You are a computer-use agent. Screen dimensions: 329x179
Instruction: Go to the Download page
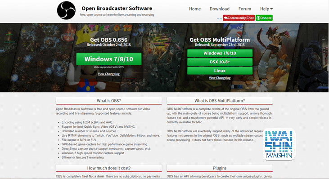[220, 9]
